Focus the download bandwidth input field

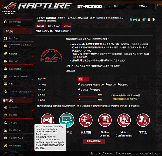pyautogui.click(x=87, y=100)
